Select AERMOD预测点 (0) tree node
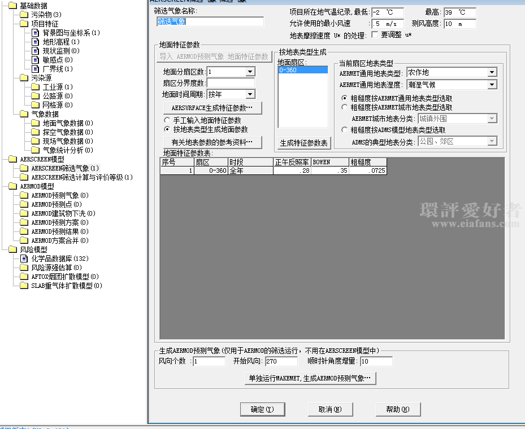The image size is (525, 429). (57, 204)
